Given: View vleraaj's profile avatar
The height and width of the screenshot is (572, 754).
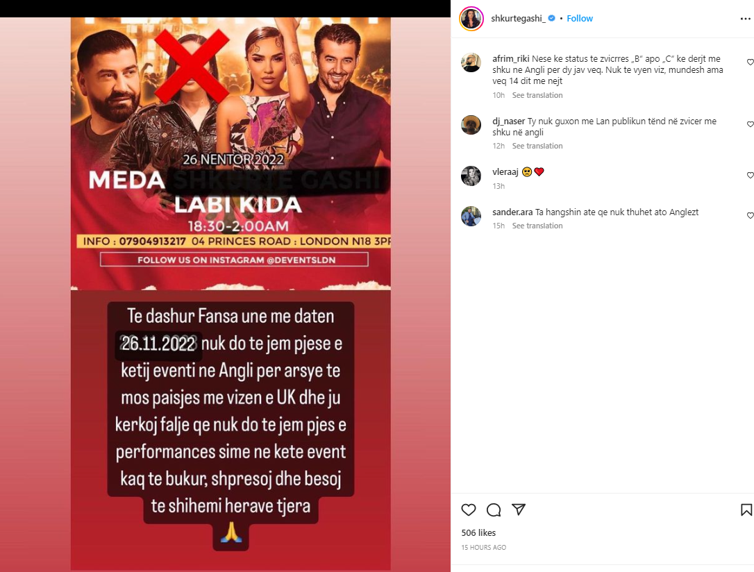Looking at the screenshot, I should pos(471,176).
